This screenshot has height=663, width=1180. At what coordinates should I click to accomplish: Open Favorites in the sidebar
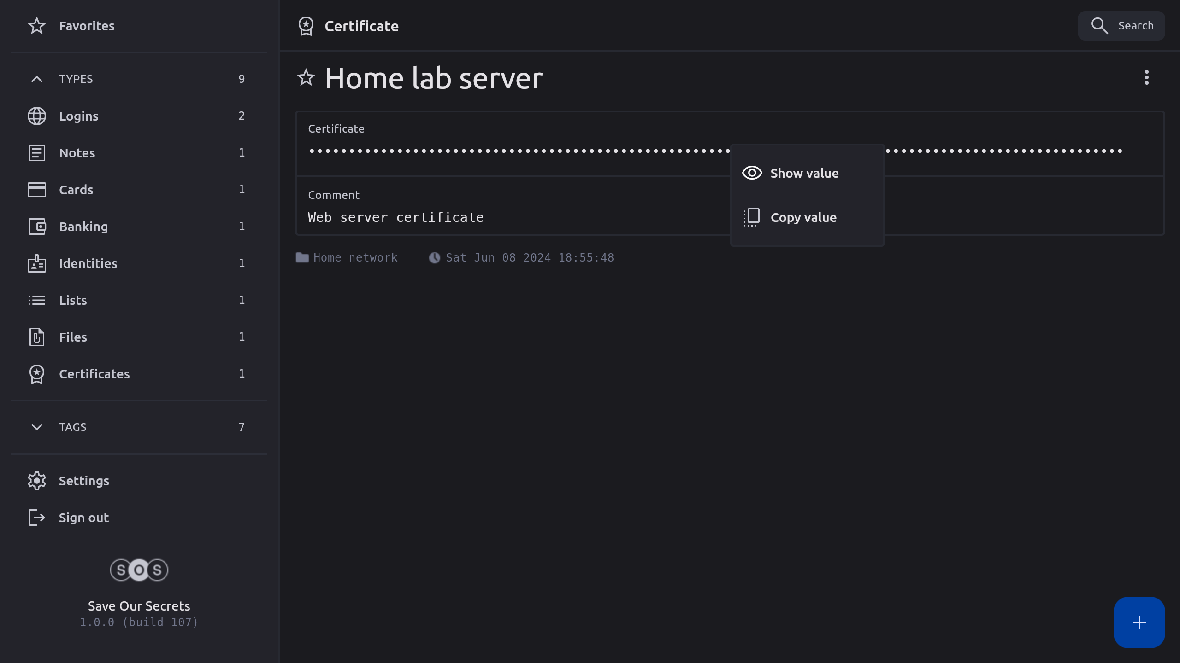(86, 26)
